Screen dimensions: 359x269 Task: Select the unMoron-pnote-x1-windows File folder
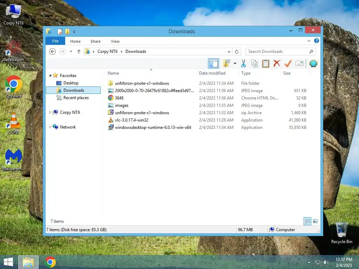click(x=207, y=83)
